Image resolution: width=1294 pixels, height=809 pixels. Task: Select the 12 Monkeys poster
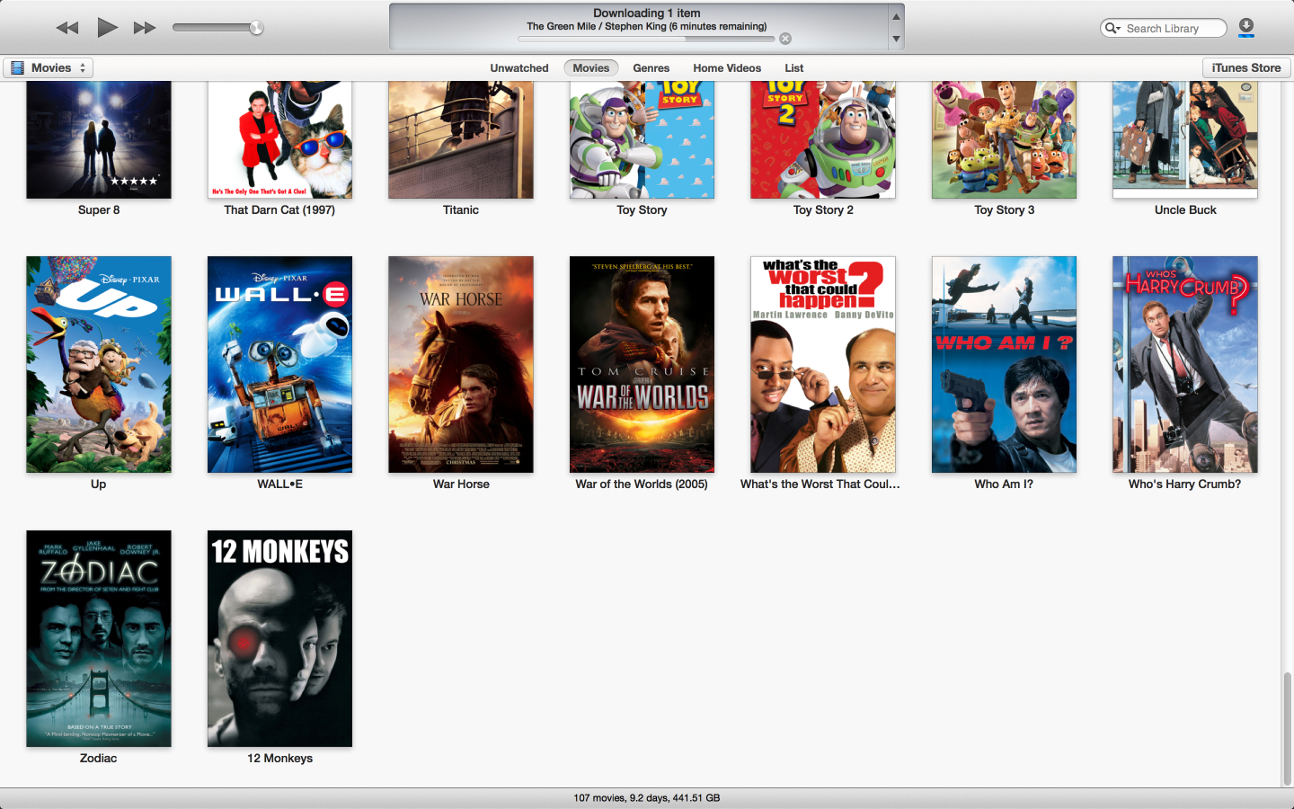pyautogui.click(x=279, y=638)
